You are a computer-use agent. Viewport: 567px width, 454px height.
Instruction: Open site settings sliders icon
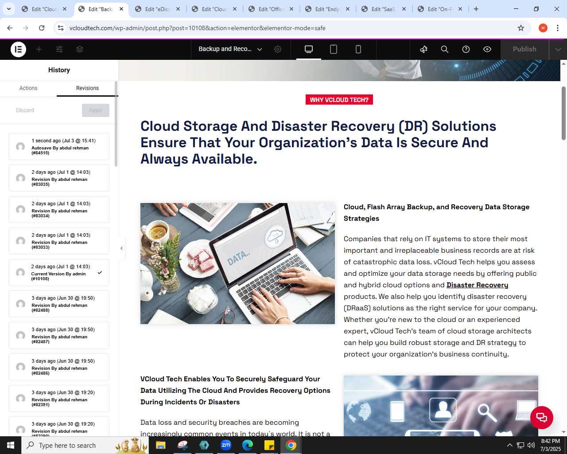coord(59,49)
